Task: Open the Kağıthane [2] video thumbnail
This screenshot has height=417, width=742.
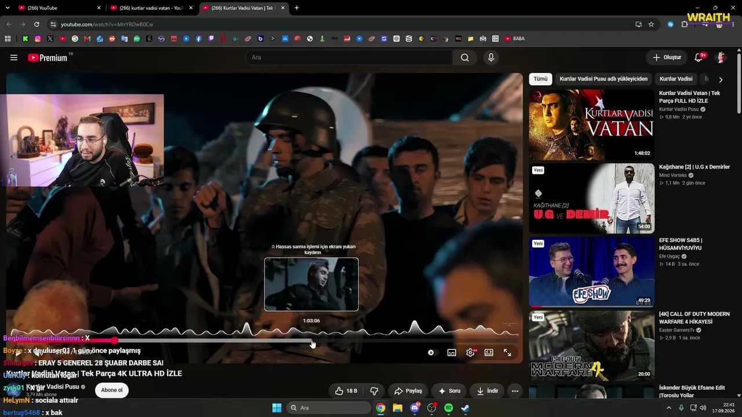Action: coord(591,198)
